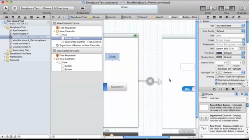Show the Object library
The height and width of the screenshot is (140, 249).
227,89
